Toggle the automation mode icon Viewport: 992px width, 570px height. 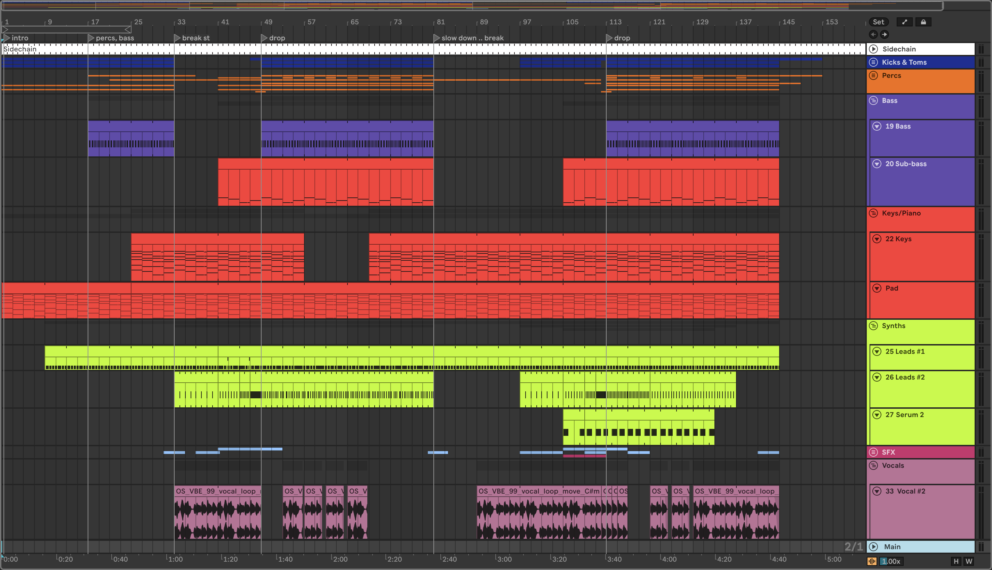(904, 22)
